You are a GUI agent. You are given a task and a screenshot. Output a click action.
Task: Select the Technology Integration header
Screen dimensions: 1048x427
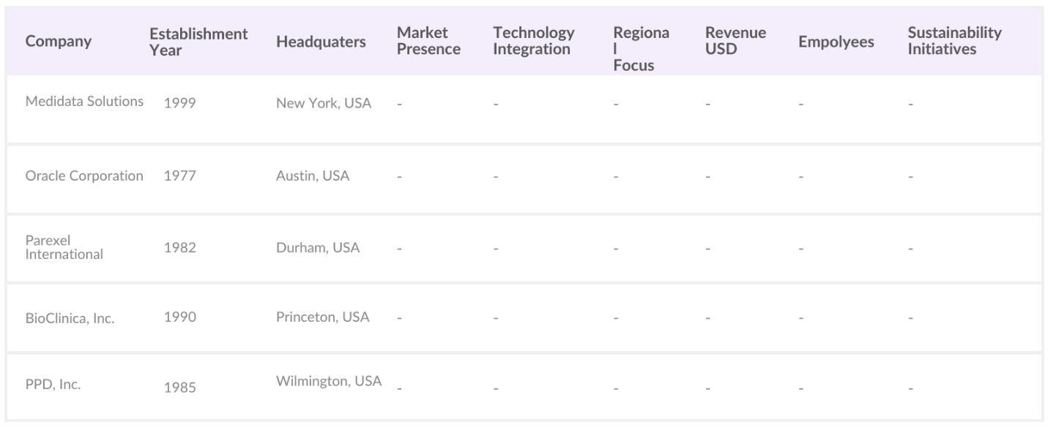(x=534, y=42)
